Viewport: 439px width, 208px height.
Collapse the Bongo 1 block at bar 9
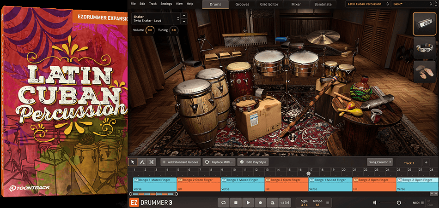point(224,180)
